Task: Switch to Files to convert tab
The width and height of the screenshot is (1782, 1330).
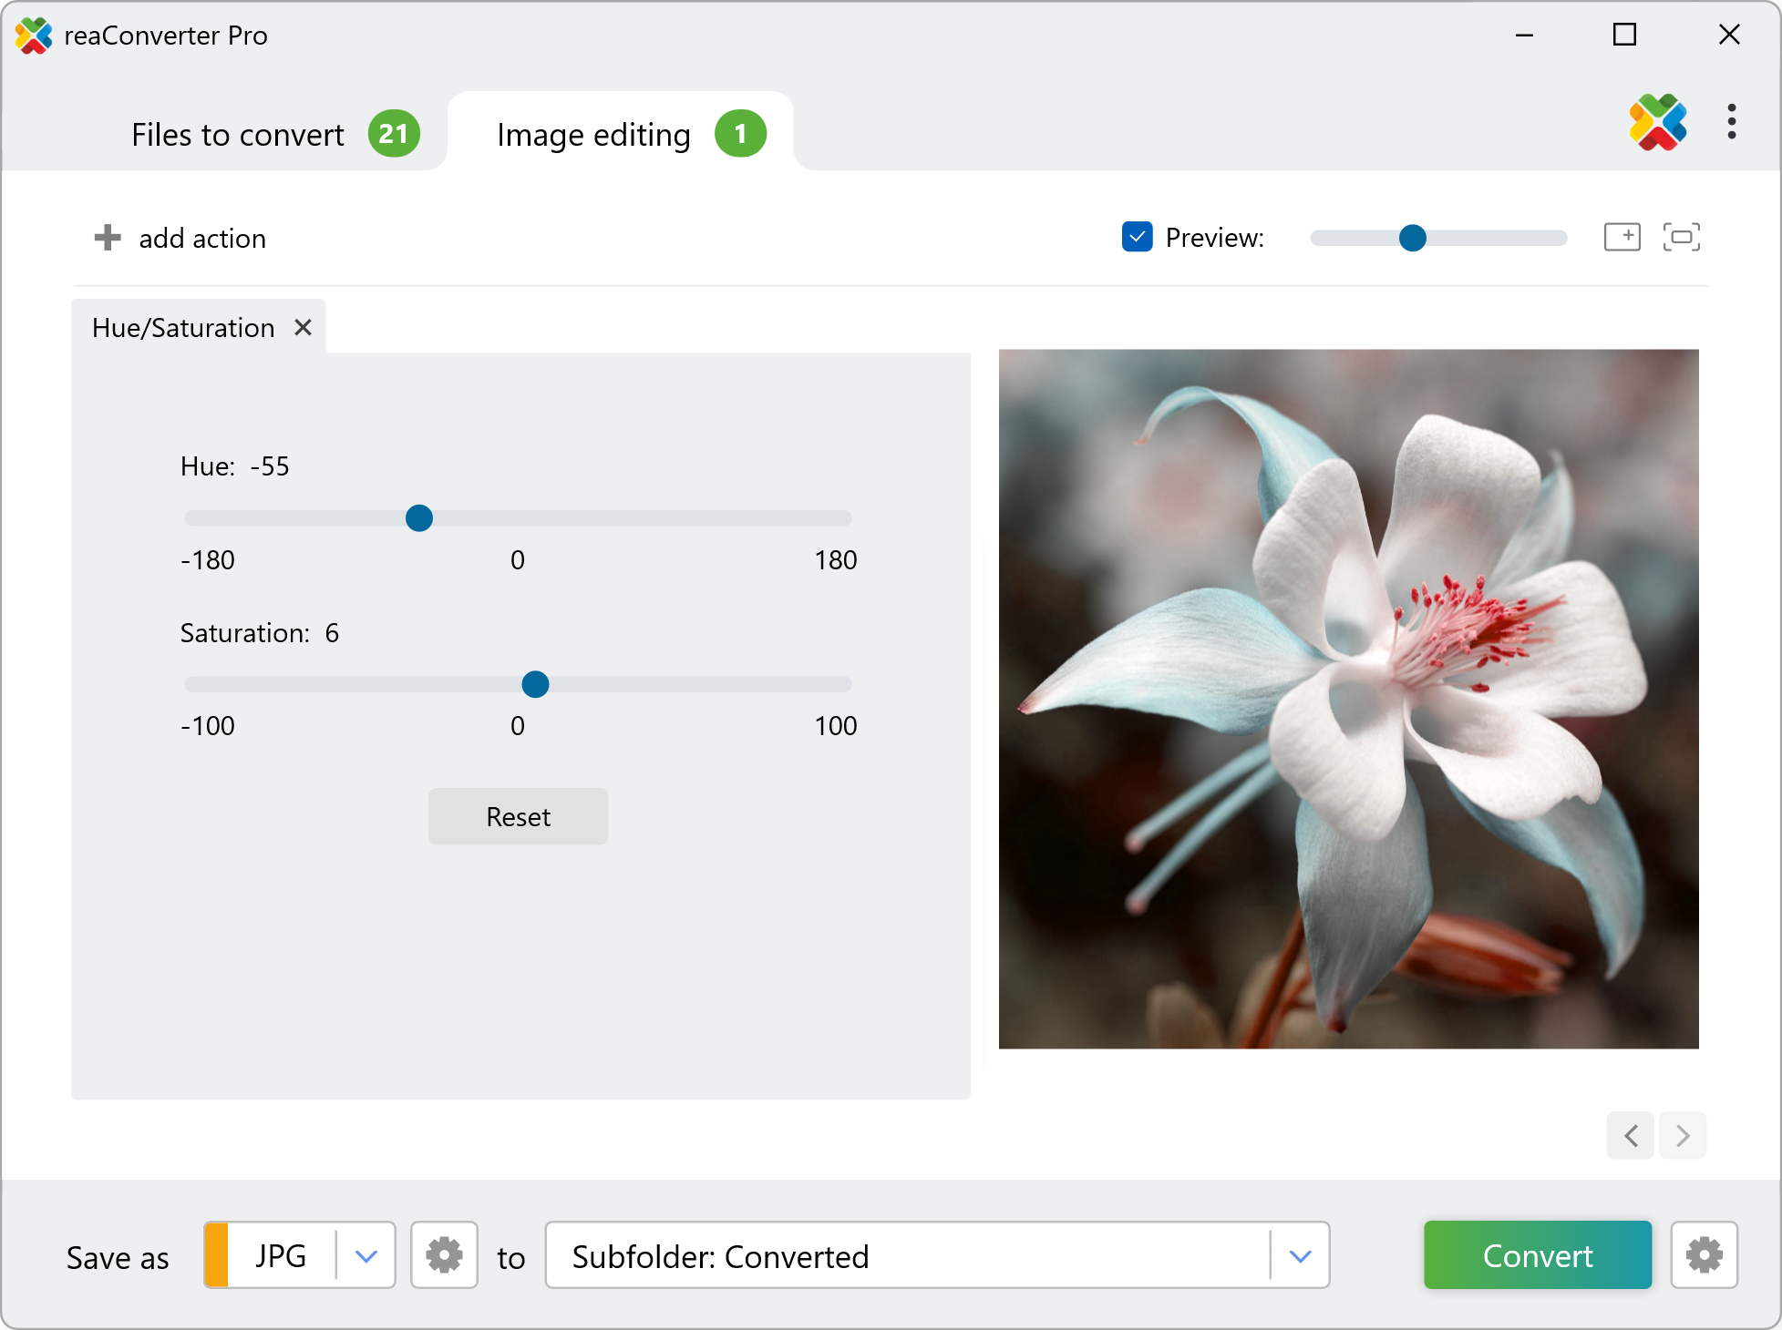Action: point(239,135)
